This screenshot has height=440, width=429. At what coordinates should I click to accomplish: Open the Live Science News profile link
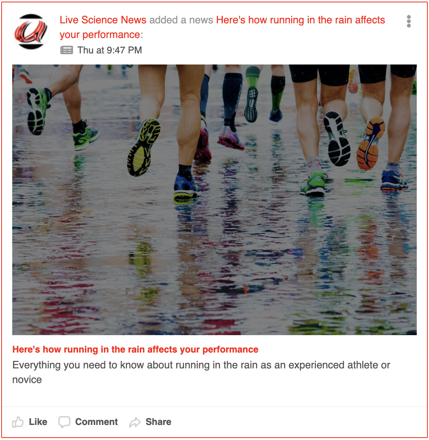click(103, 20)
